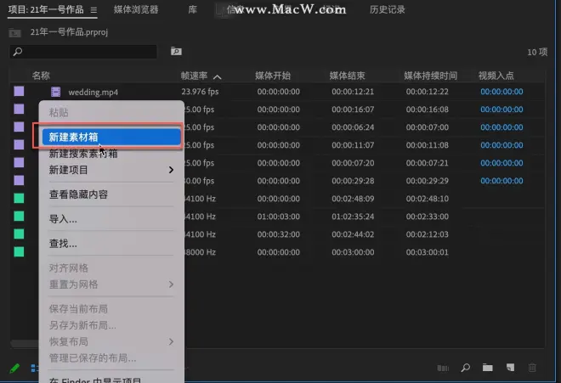This screenshot has height=383, width=561.
Task: Click the create-bin-from-search folder icon
Action: click(x=176, y=52)
